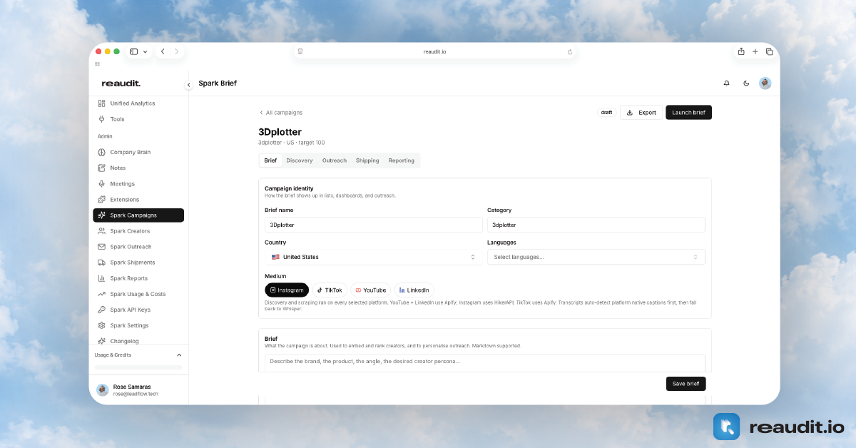This screenshot has width=856, height=448.
Task: Reload the page in the address bar
Action: 570,51
